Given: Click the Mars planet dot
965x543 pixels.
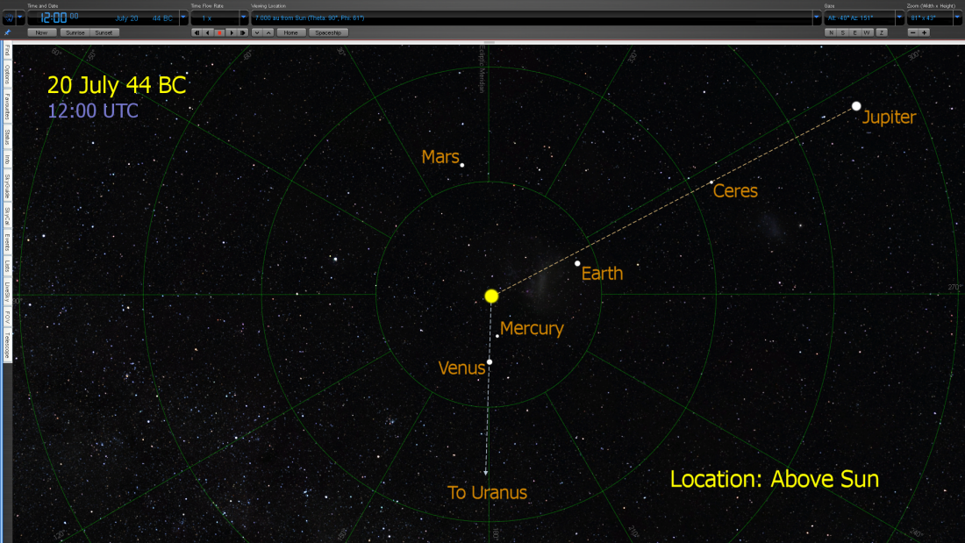Looking at the screenshot, I should coord(462,165).
